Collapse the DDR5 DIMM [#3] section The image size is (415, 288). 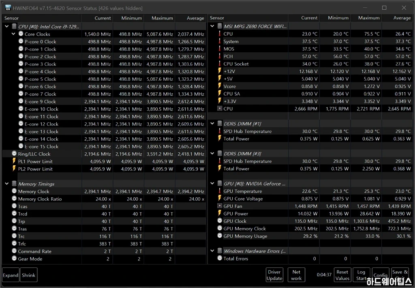tap(212, 154)
